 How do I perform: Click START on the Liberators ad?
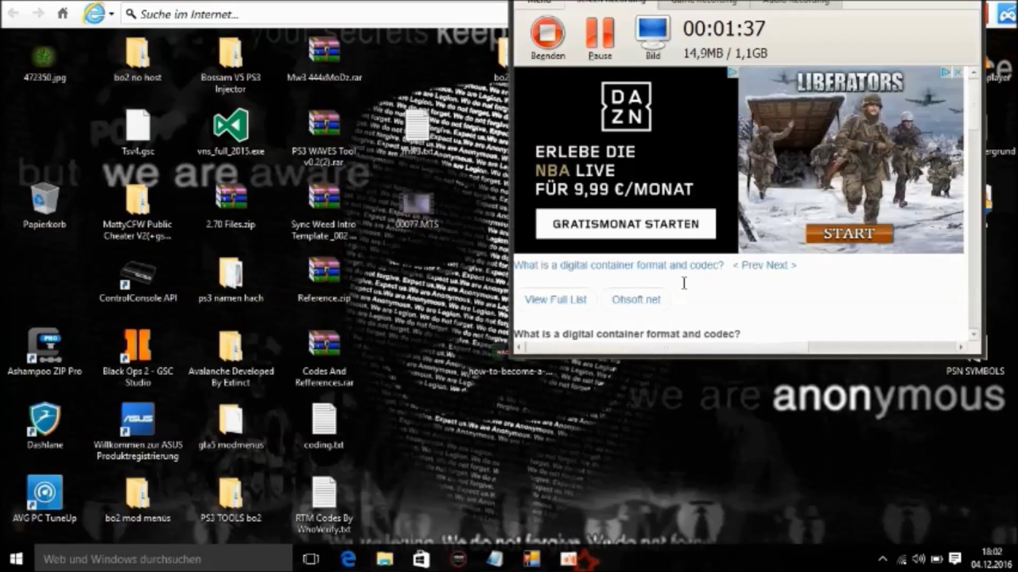[x=849, y=234]
